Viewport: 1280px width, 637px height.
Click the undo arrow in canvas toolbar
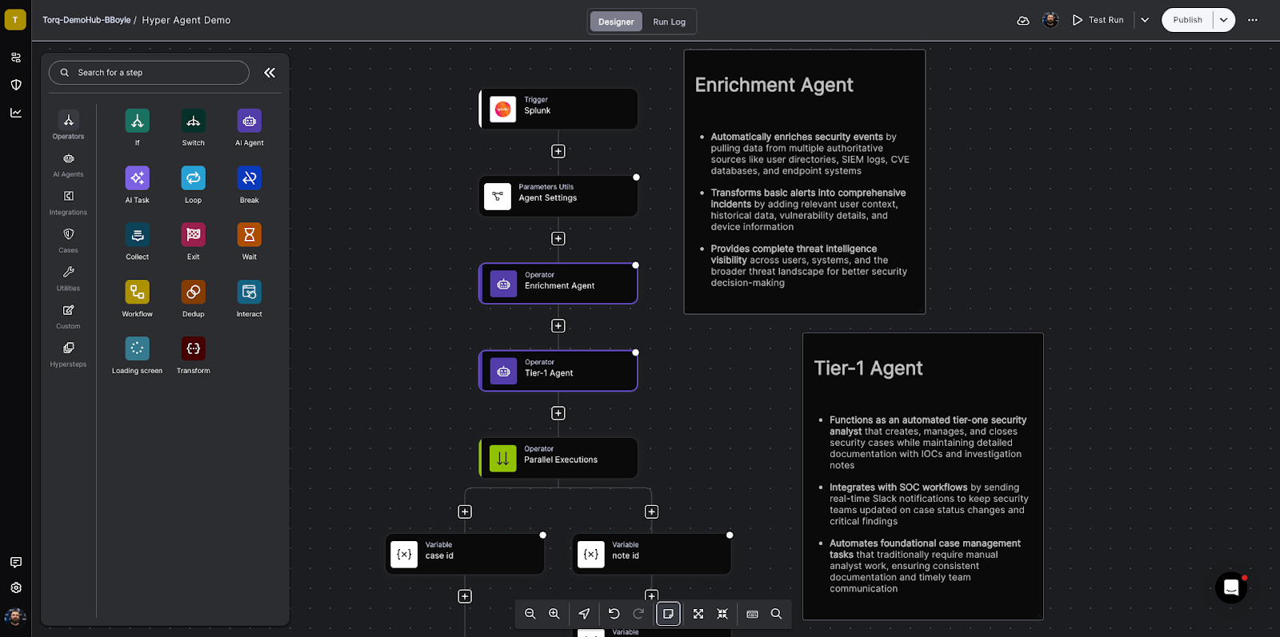coord(614,614)
